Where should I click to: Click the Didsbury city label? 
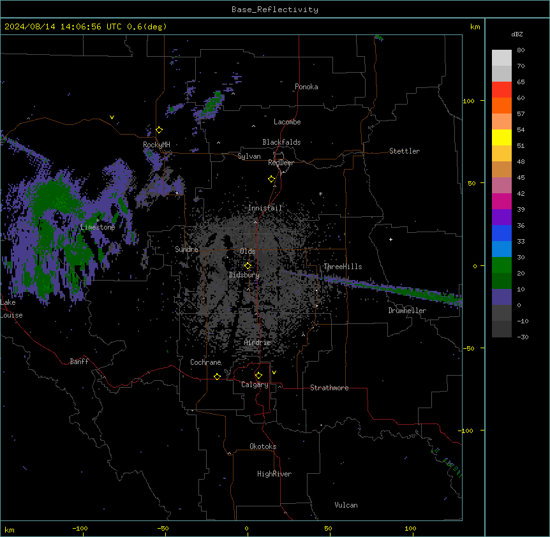click(x=244, y=275)
